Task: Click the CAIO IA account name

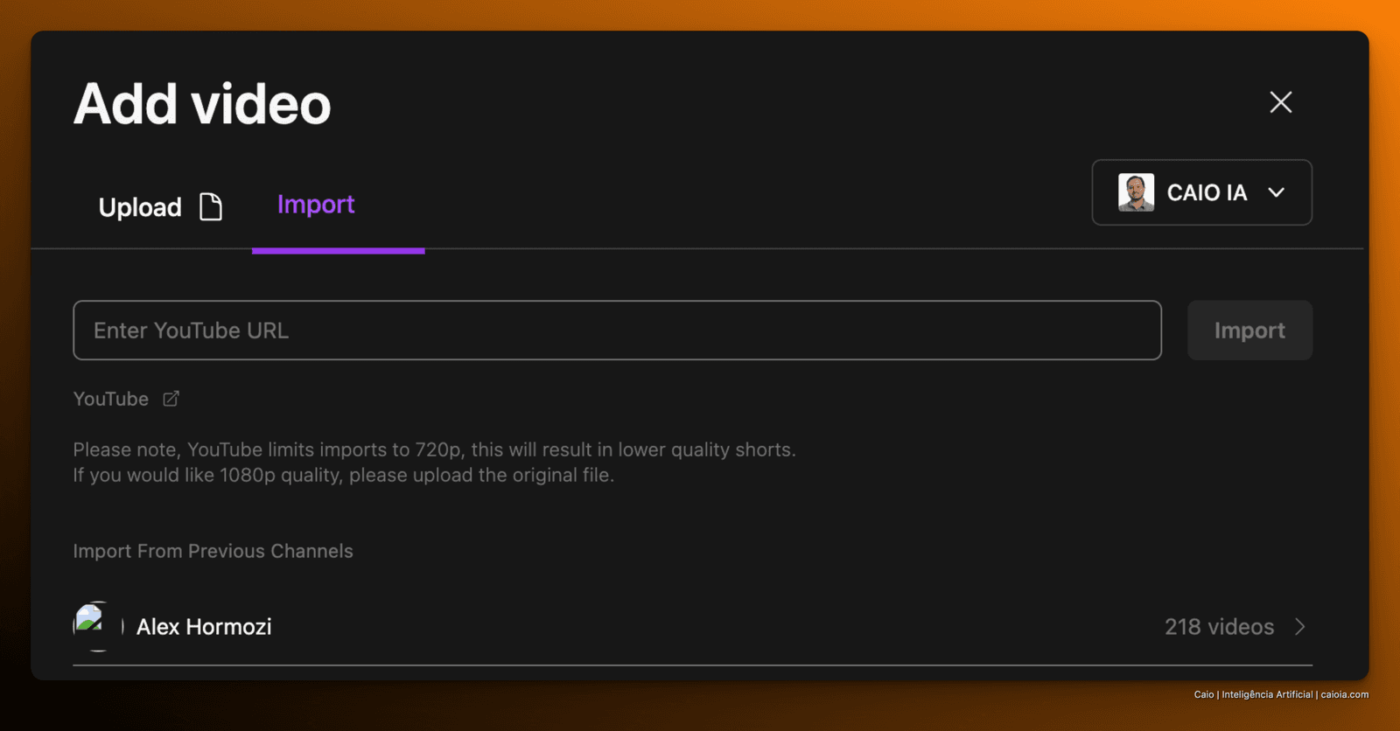Action: (1207, 192)
